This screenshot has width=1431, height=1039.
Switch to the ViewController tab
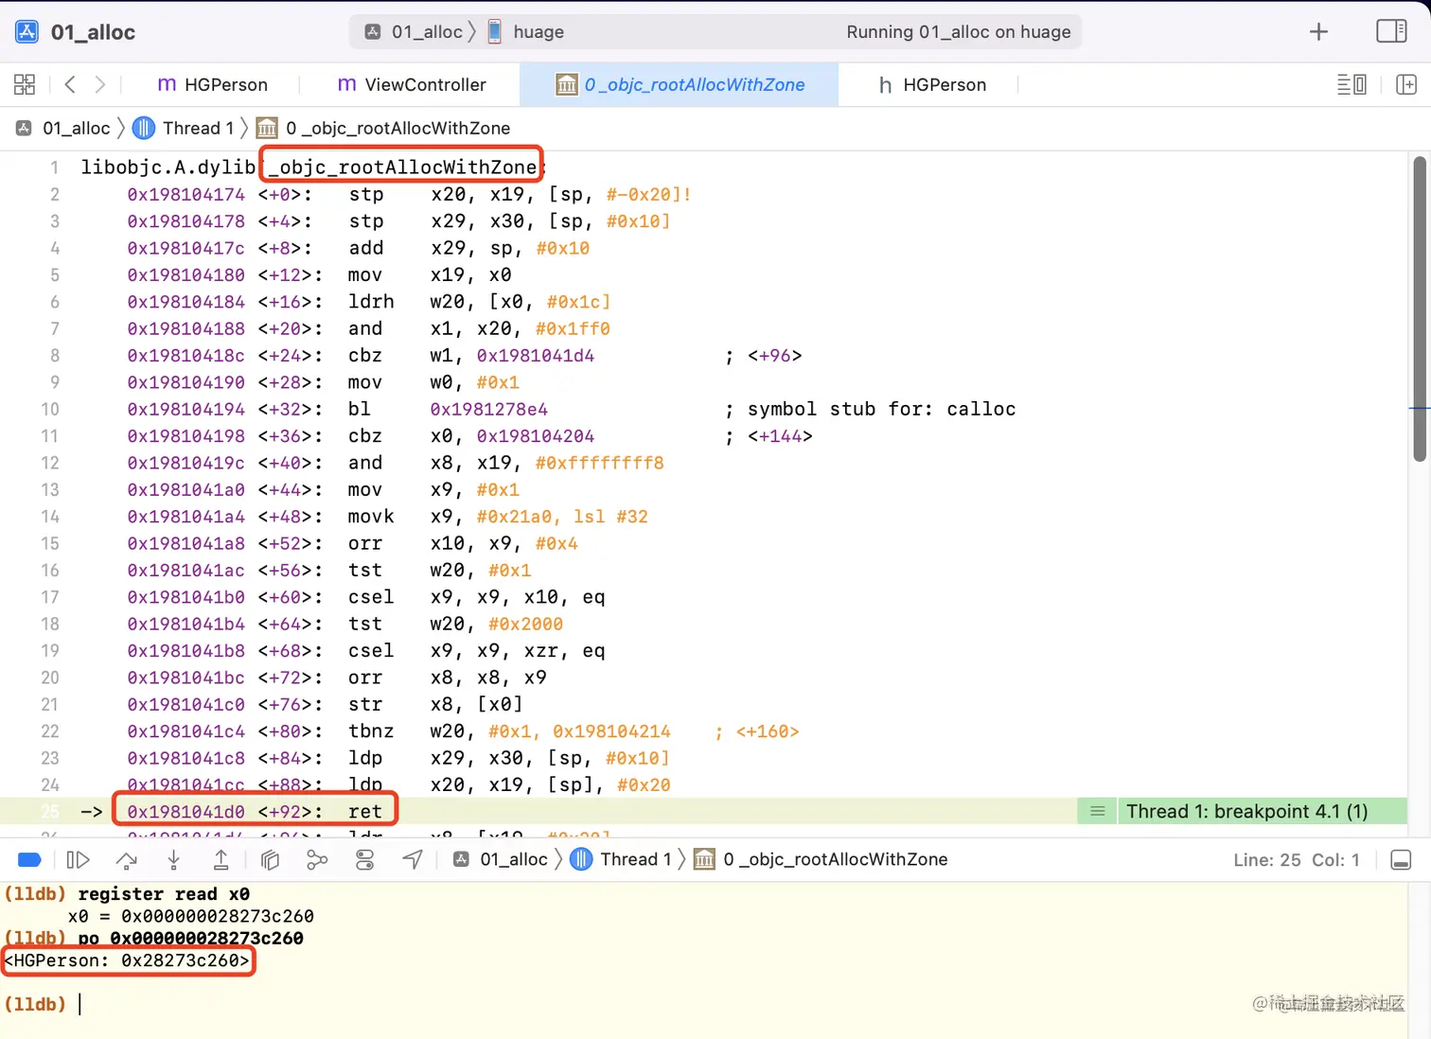click(412, 84)
